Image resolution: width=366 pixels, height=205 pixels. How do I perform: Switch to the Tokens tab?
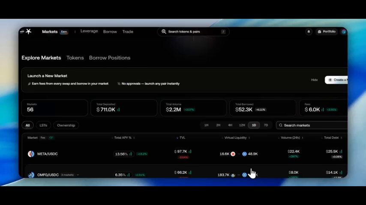[x=75, y=58]
